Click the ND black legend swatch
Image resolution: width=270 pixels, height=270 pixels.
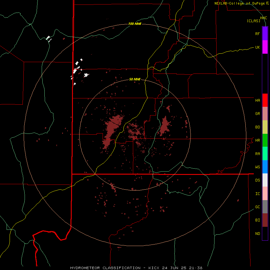pos(265,233)
